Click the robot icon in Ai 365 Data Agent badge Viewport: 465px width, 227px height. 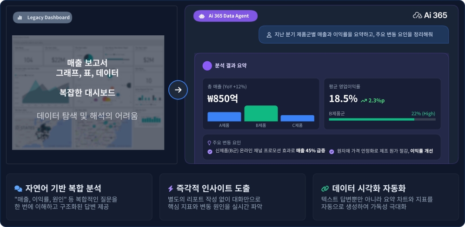pyautogui.click(x=201, y=16)
